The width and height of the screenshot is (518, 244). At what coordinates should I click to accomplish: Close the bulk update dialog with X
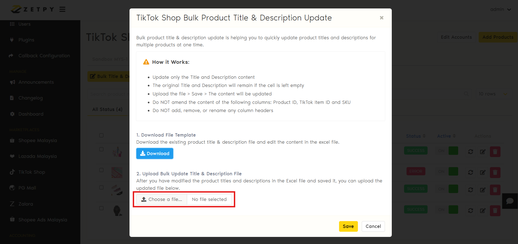coord(381,18)
